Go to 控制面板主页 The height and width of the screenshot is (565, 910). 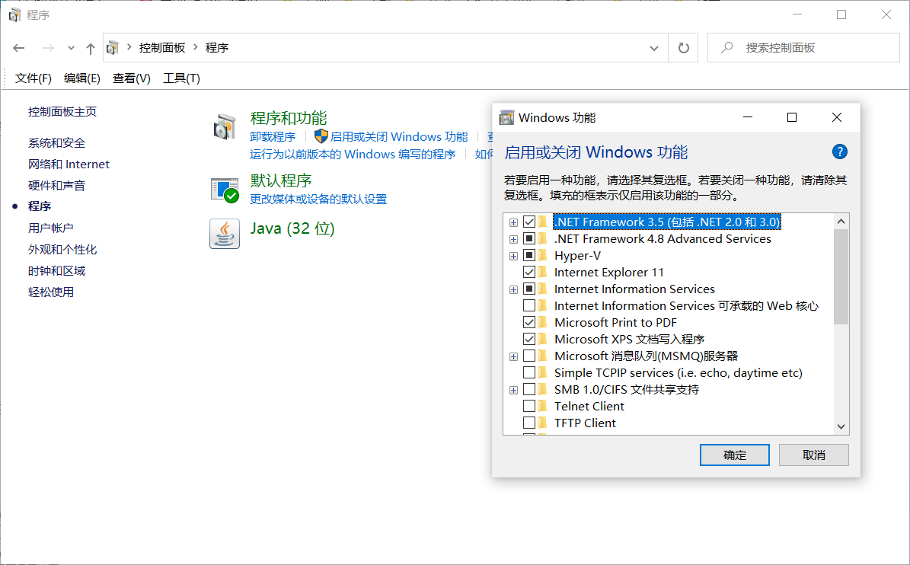tap(62, 111)
